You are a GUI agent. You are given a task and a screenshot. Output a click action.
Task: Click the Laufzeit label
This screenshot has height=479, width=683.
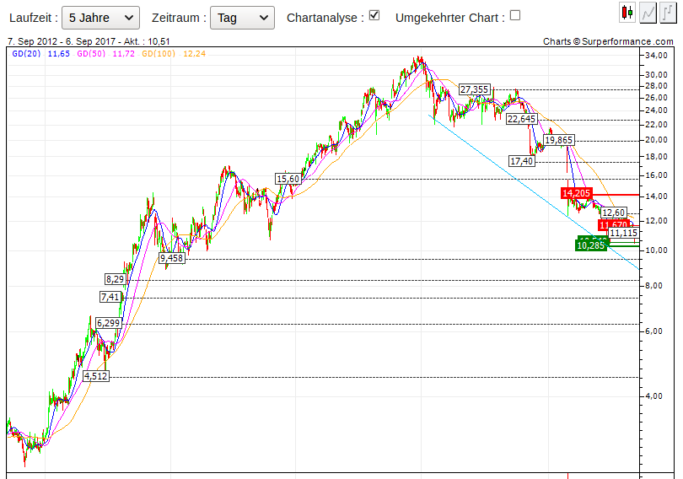click(33, 18)
